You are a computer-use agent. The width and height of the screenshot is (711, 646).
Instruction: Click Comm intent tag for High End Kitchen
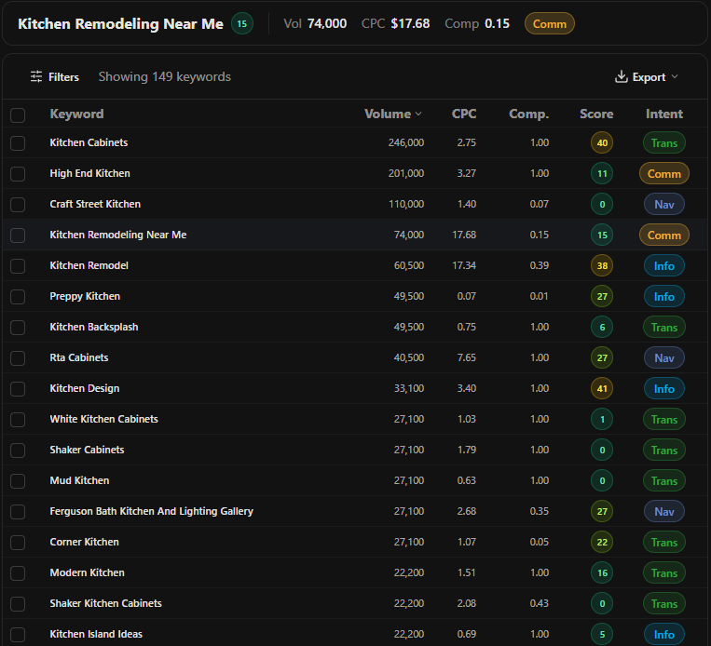tap(664, 173)
